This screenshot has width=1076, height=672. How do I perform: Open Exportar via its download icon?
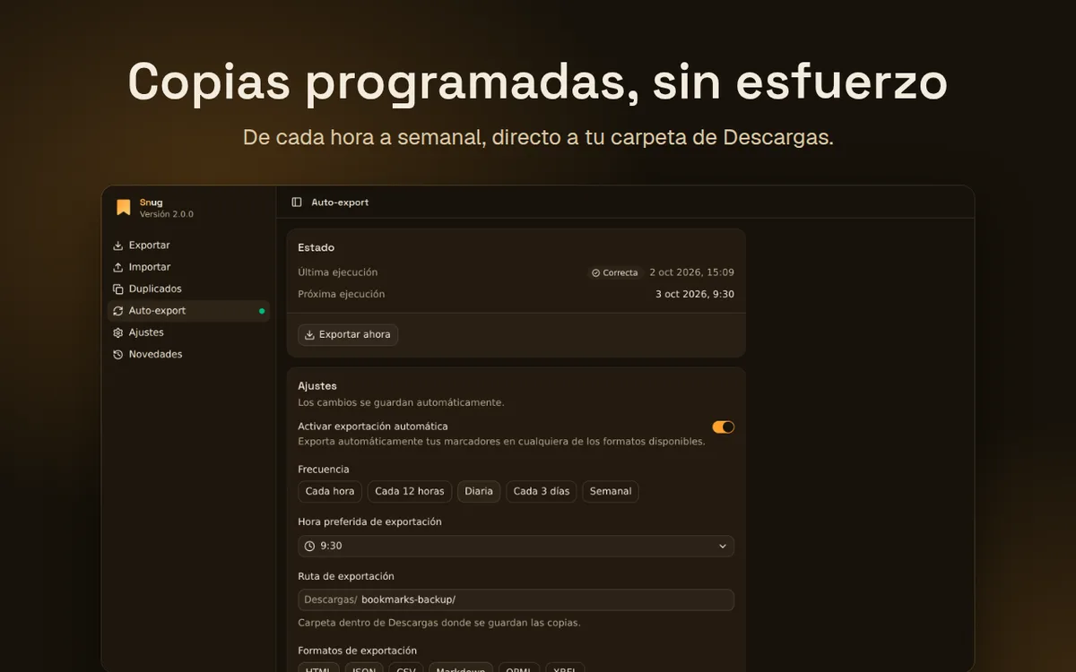118,246
